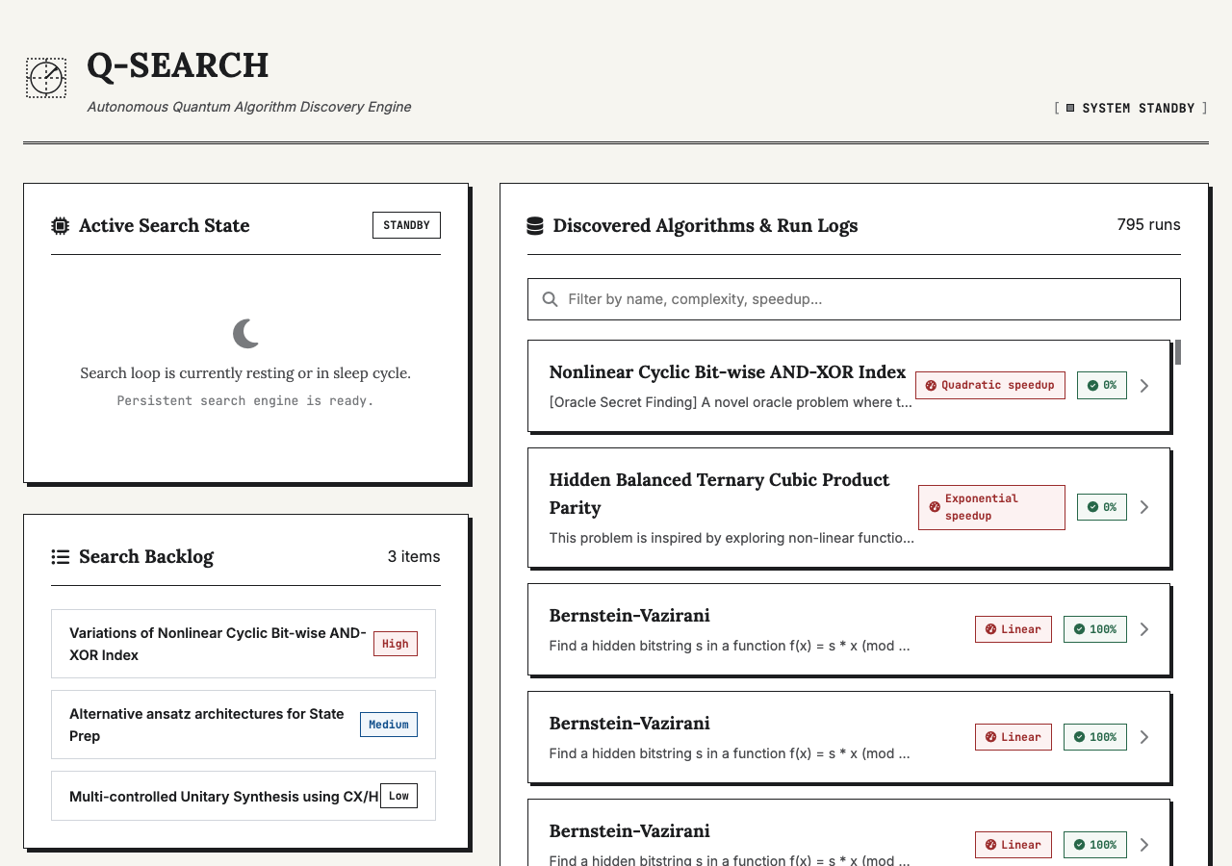
Task: Click the High priority tag
Action: coord(396,644)
